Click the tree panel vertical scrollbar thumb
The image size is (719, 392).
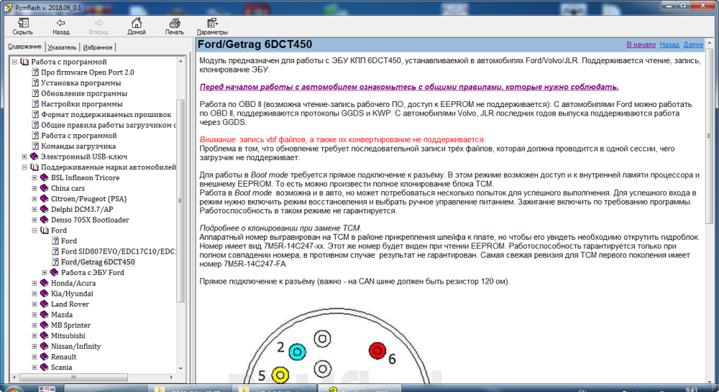click(x=180, y=200)
